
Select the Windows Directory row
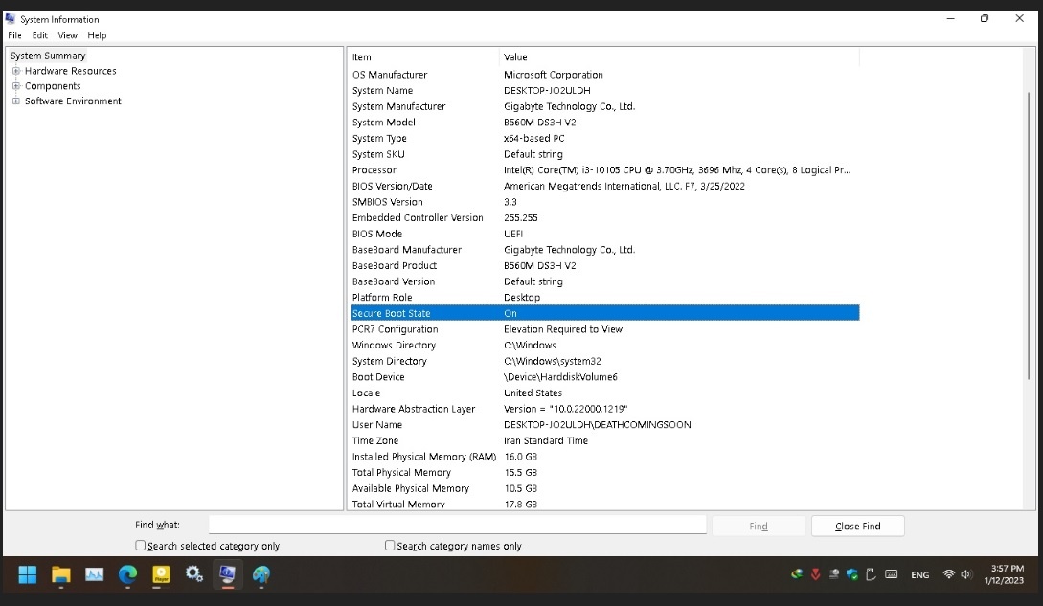[x=604, y=346]
